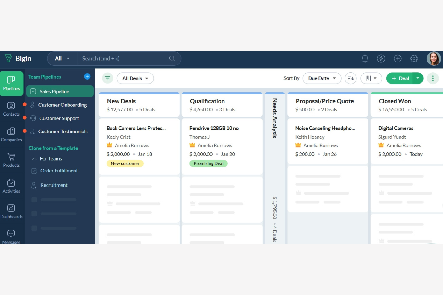Open the All Deals view dropdown
Image resolution: width=443 pixels, height=295 pixels.
(135, 78)
